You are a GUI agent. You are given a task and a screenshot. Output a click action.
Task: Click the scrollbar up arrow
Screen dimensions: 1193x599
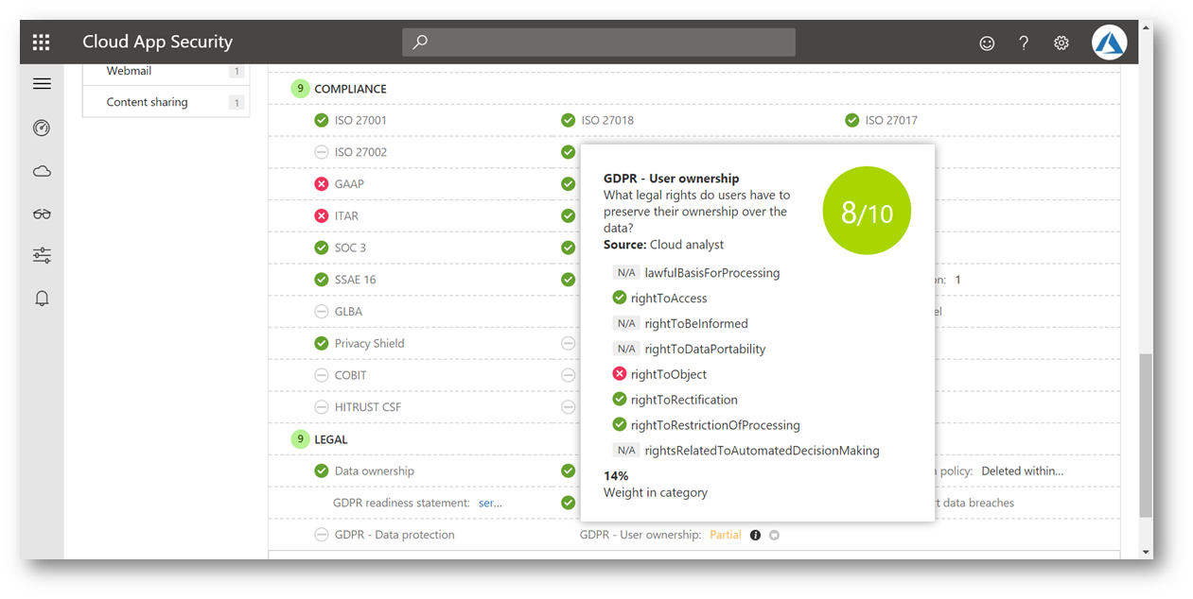pos(1146,29)
